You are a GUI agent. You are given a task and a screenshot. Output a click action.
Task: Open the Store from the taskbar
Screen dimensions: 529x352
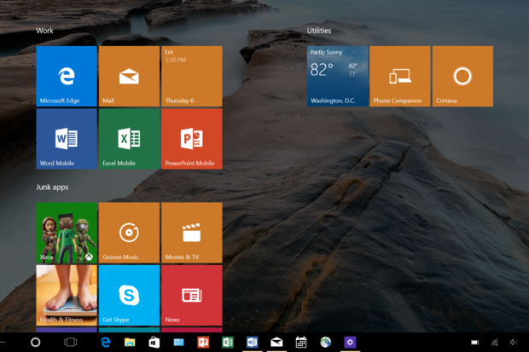[x=154, y=343]
